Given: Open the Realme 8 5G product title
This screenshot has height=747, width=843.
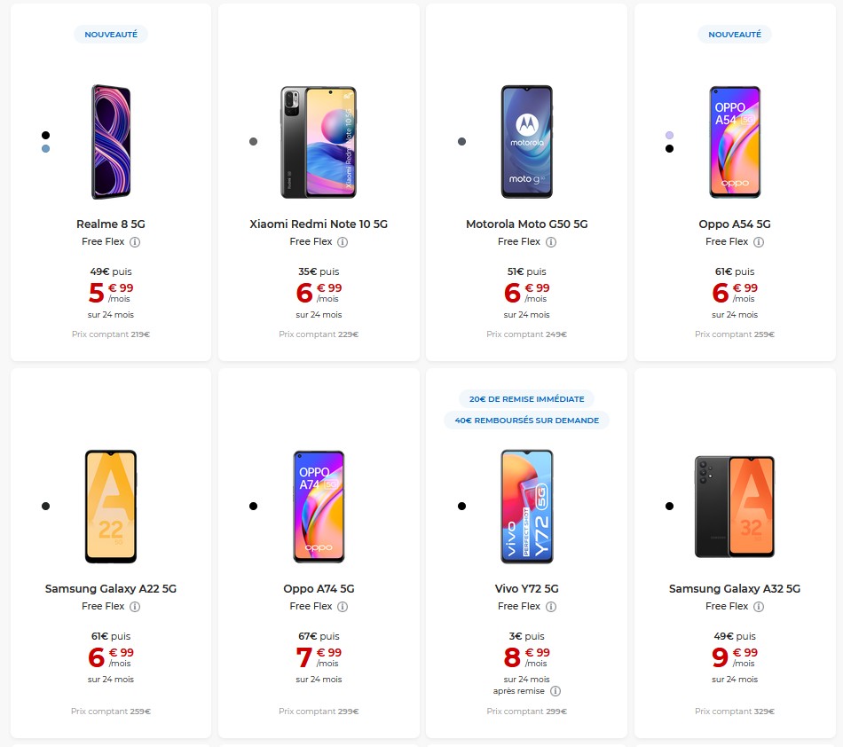Looking at the screenshot, I should pos(111,224).
